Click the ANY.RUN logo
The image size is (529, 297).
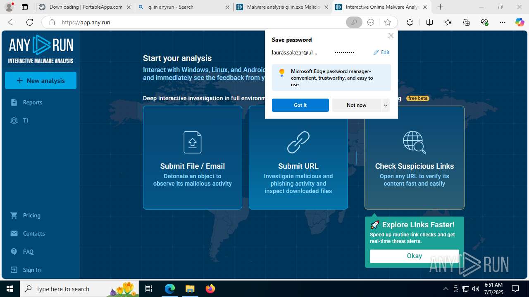coord(41,49)
